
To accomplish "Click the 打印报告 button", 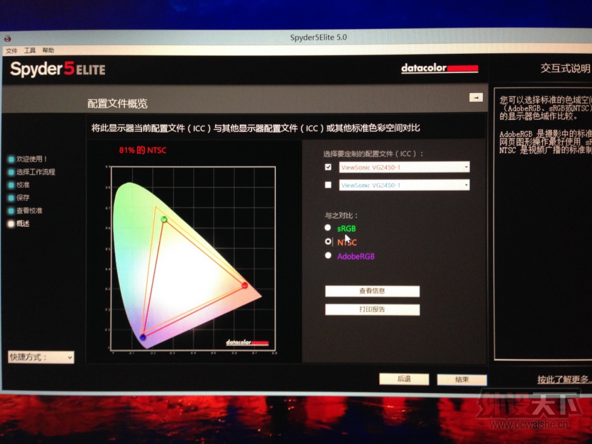I will 372,310.
